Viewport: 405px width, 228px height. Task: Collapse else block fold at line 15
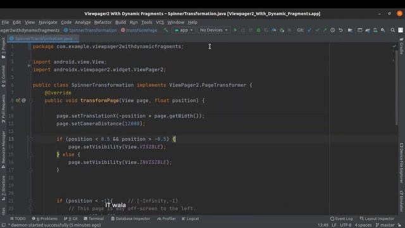click(x=30, y=155)
